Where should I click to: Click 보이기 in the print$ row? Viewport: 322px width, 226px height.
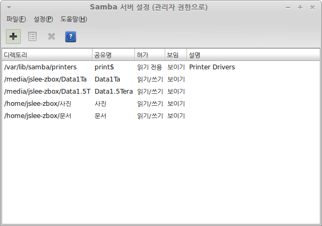click(x=176, y=67)
